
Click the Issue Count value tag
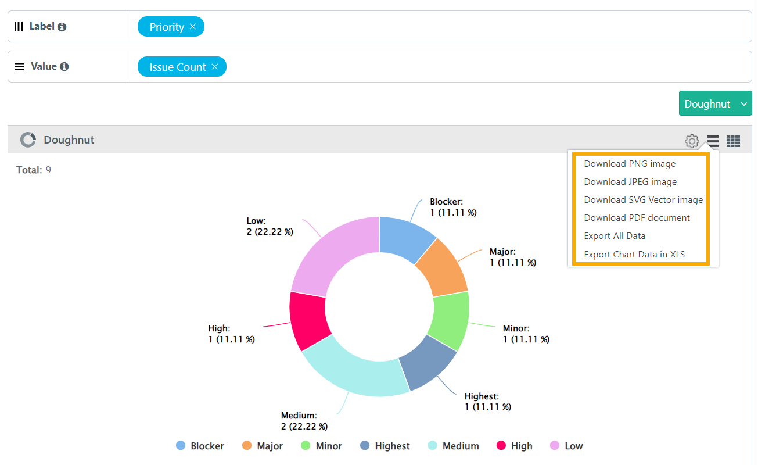pyautogui.click(x=182, y=67)
